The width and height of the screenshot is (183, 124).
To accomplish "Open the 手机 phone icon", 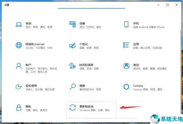I will [x=126, y=24].
